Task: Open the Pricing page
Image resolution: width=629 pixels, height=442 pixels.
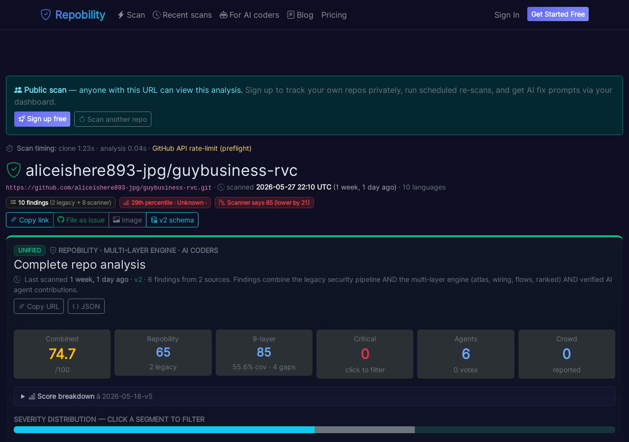Action: pos(334,15)
